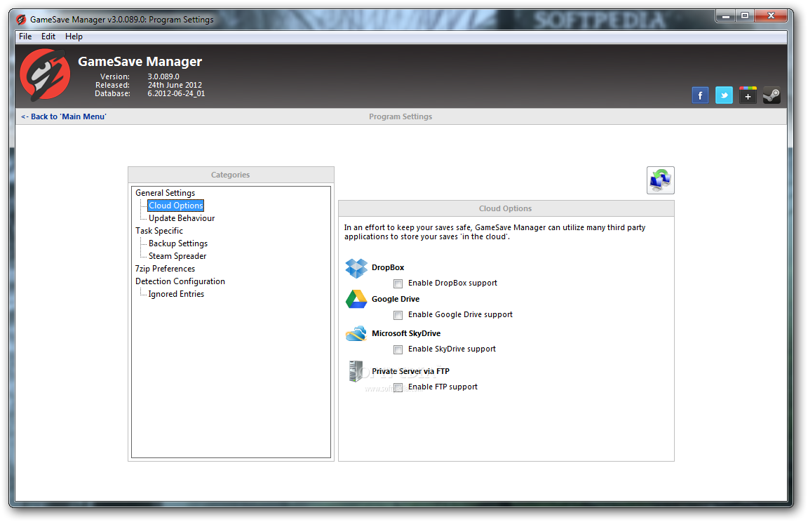Click the FTP server tower icon

click(356, 371)
